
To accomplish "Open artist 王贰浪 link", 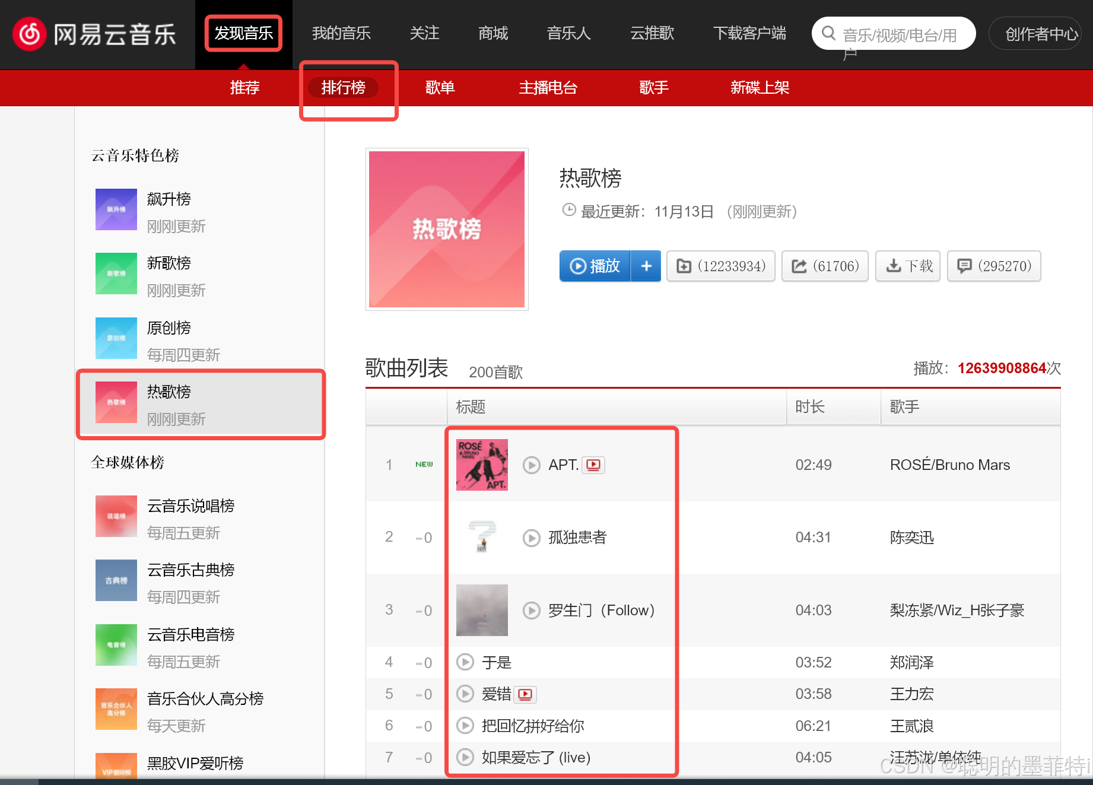I will (912, 726).
